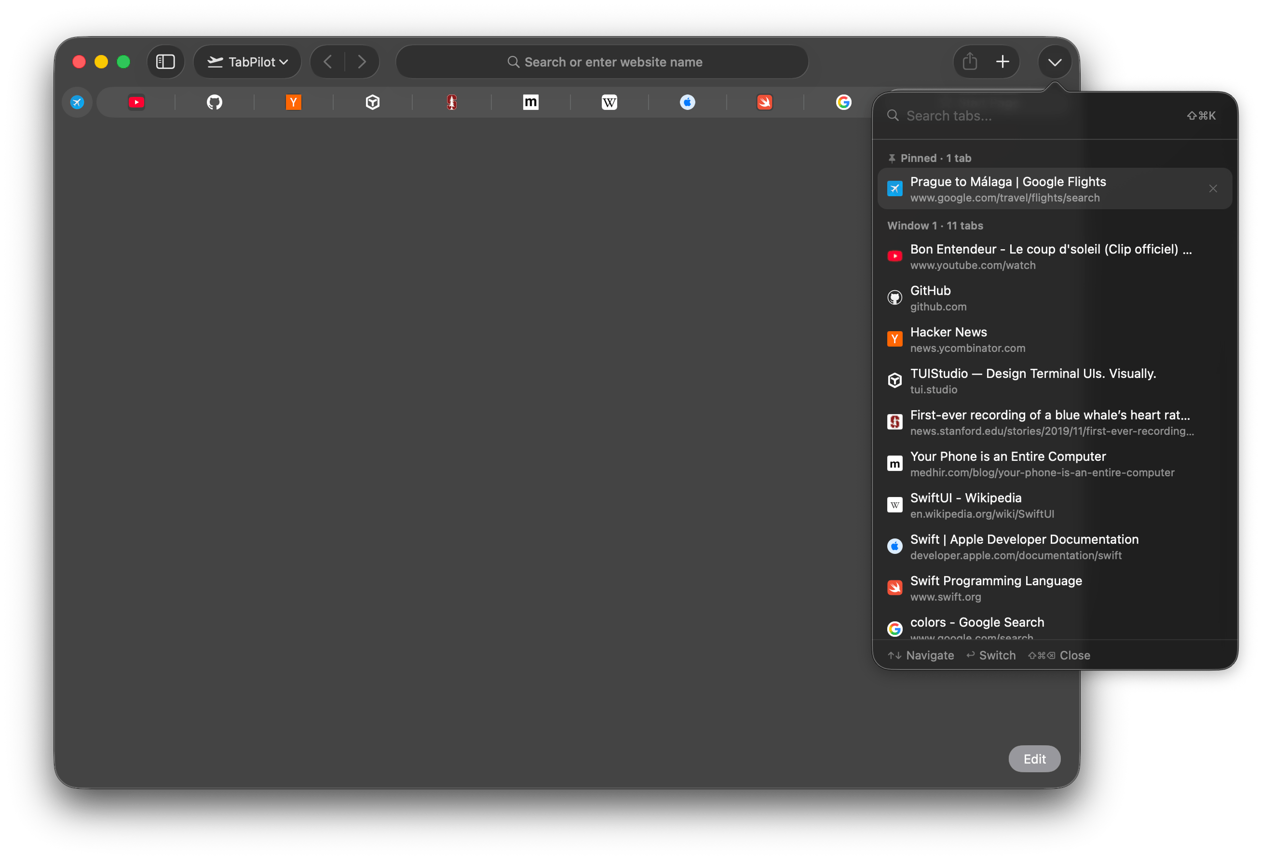The height and width of the screenshot is (860, 1273).
Task: Open the medhir 'm' tab in tab bar
Action: point(530,102)
